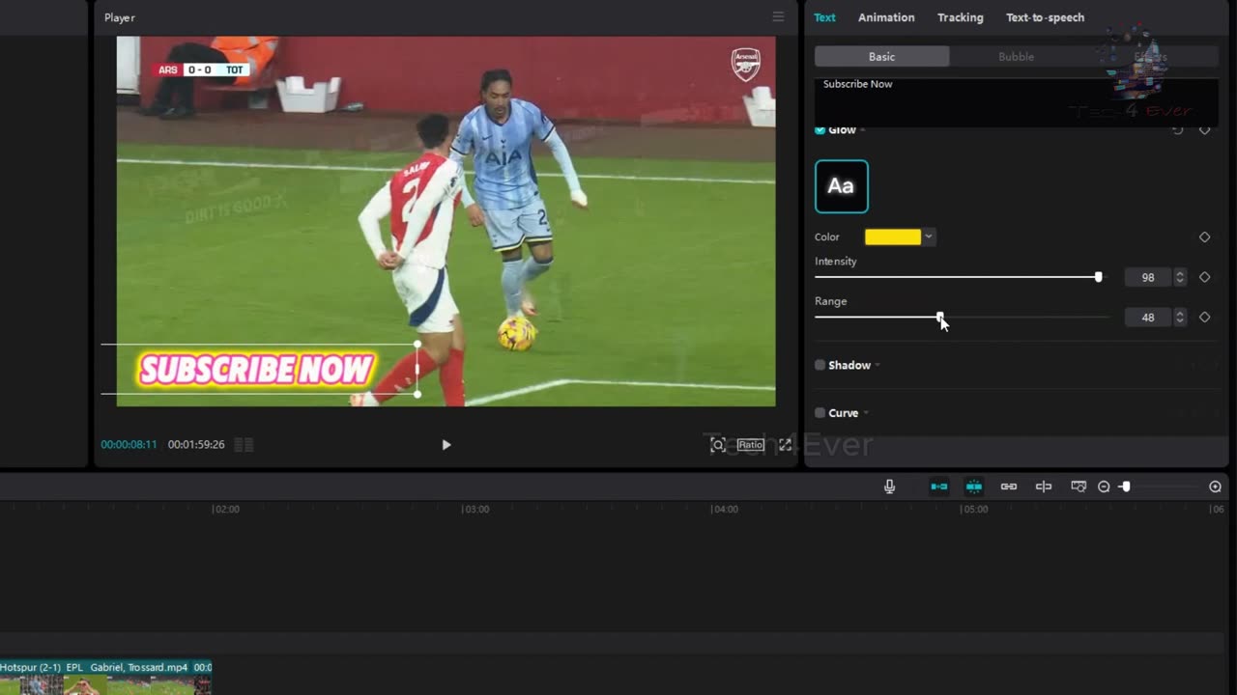
Task: Add keyframe for Range
Action: [x=1204, y=317]
